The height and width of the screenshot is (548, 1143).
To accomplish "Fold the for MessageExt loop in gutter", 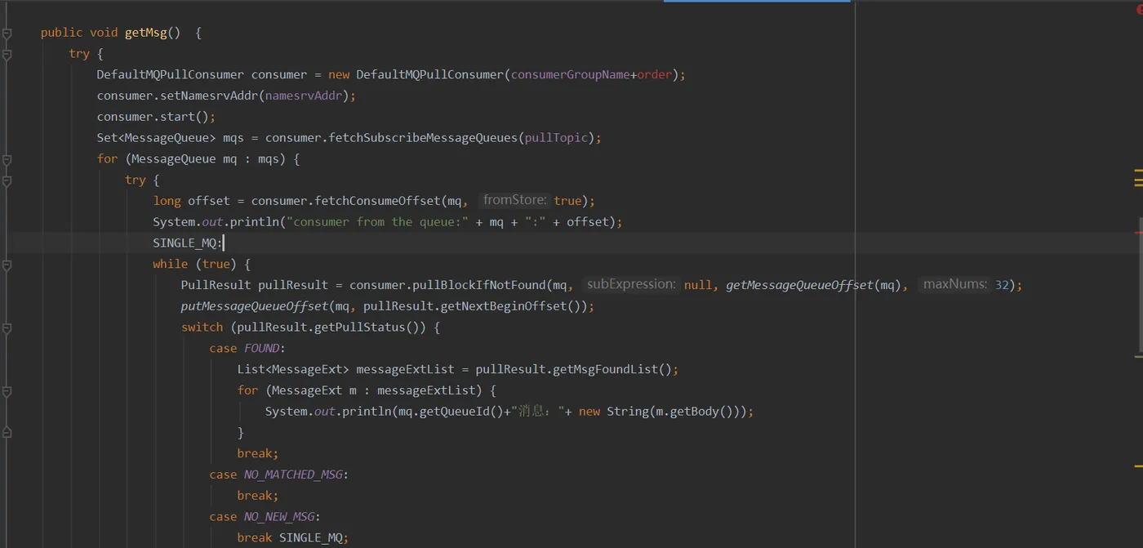I will pos(7,391).
